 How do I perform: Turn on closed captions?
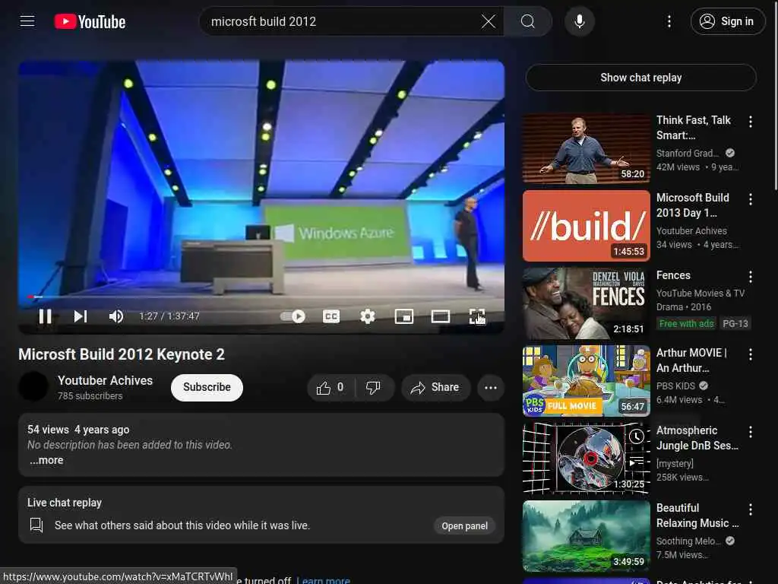331,316
